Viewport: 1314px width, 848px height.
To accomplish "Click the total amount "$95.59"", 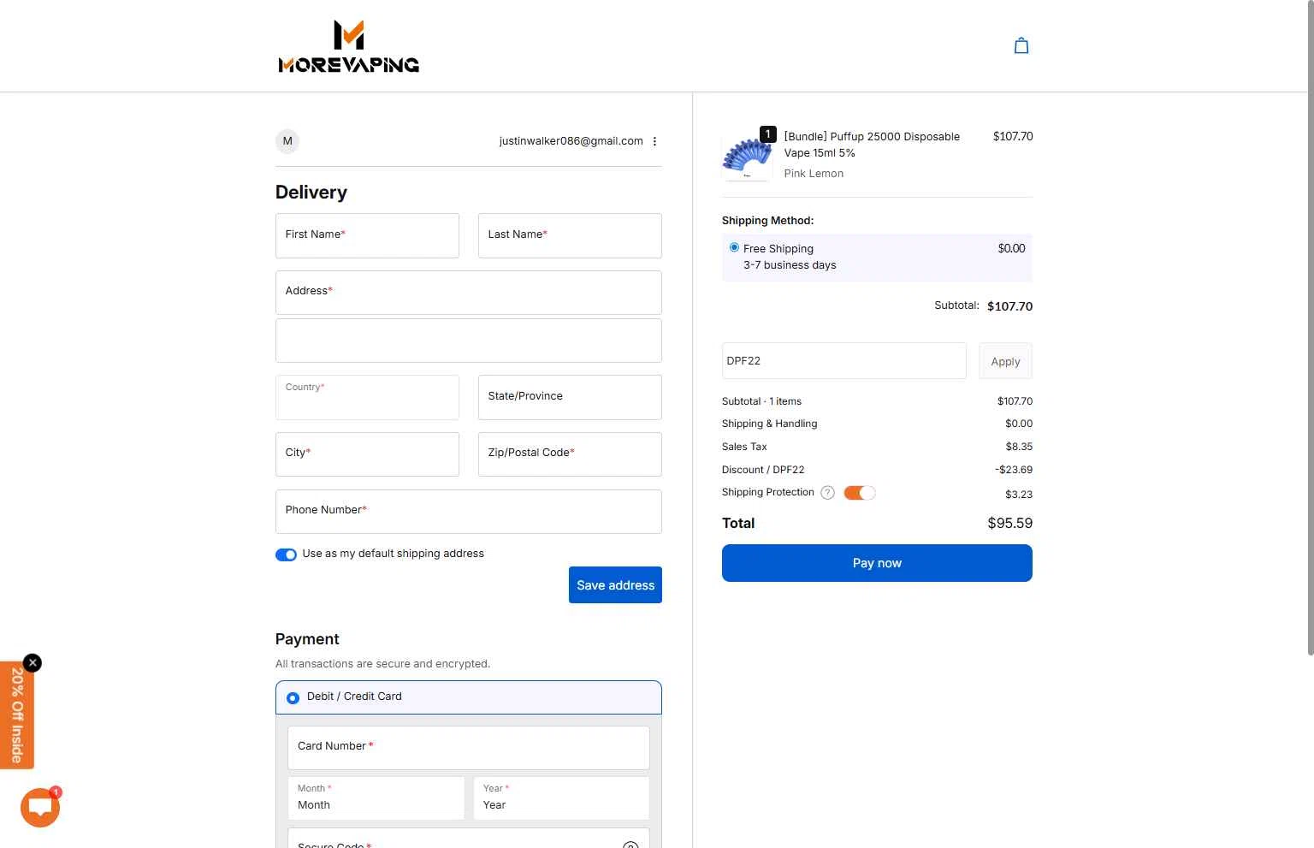I will 1010,523.
